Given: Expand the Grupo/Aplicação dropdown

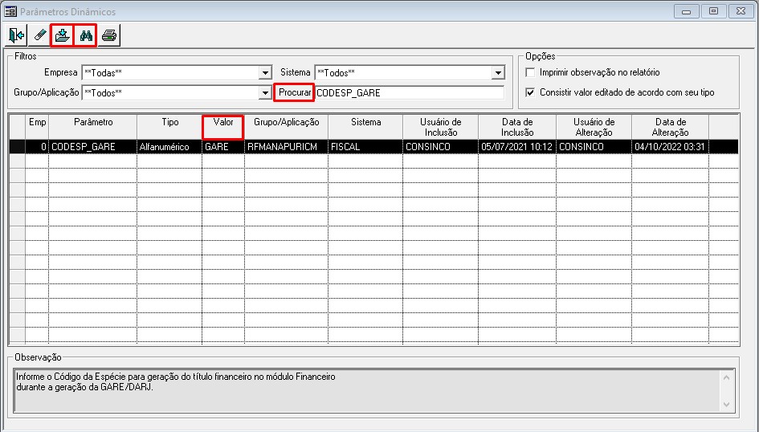Looking at the screenshot, I should click(265, 93).
